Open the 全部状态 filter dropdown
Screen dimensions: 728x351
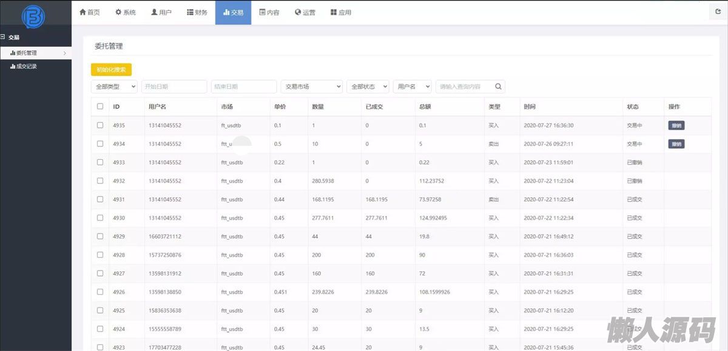pos(368,87)
